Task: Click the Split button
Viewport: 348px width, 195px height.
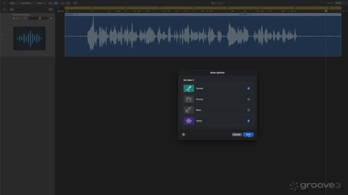Action: click(x=248, y=134)
